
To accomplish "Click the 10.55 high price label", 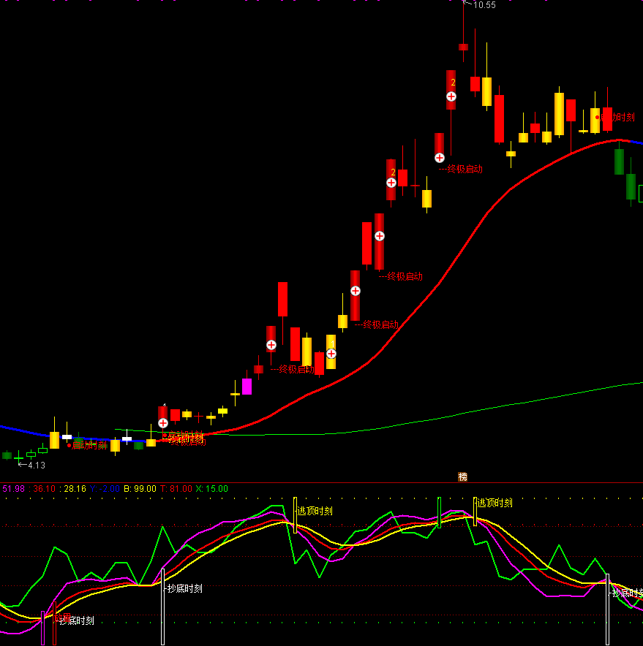I will [484, 5].
